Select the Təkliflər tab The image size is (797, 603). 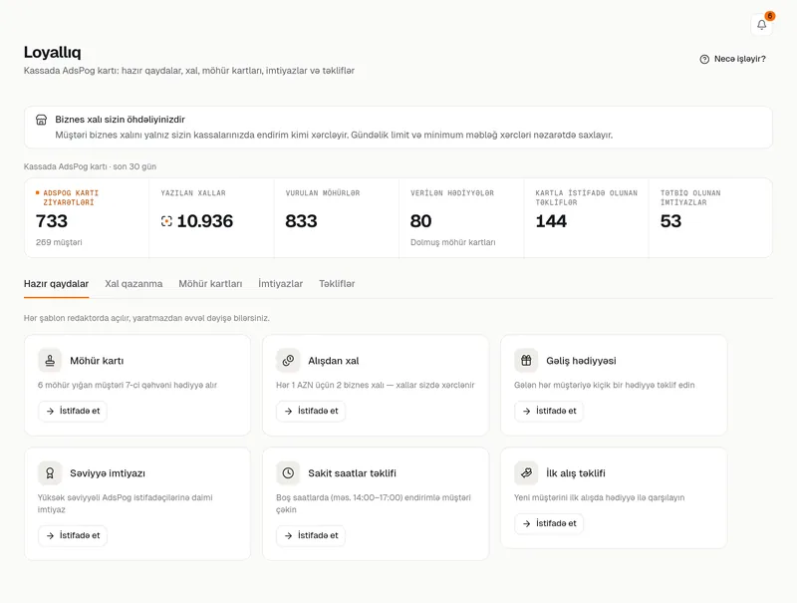point(337,284)
